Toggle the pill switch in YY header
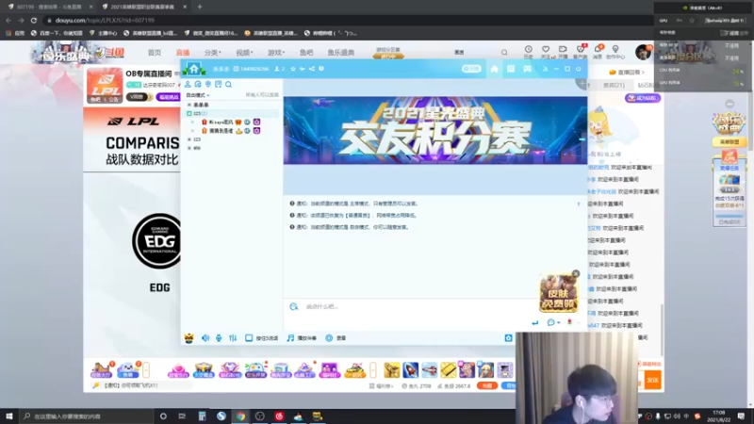This screenshot has width=754, height=424. [x=471, y=69]
